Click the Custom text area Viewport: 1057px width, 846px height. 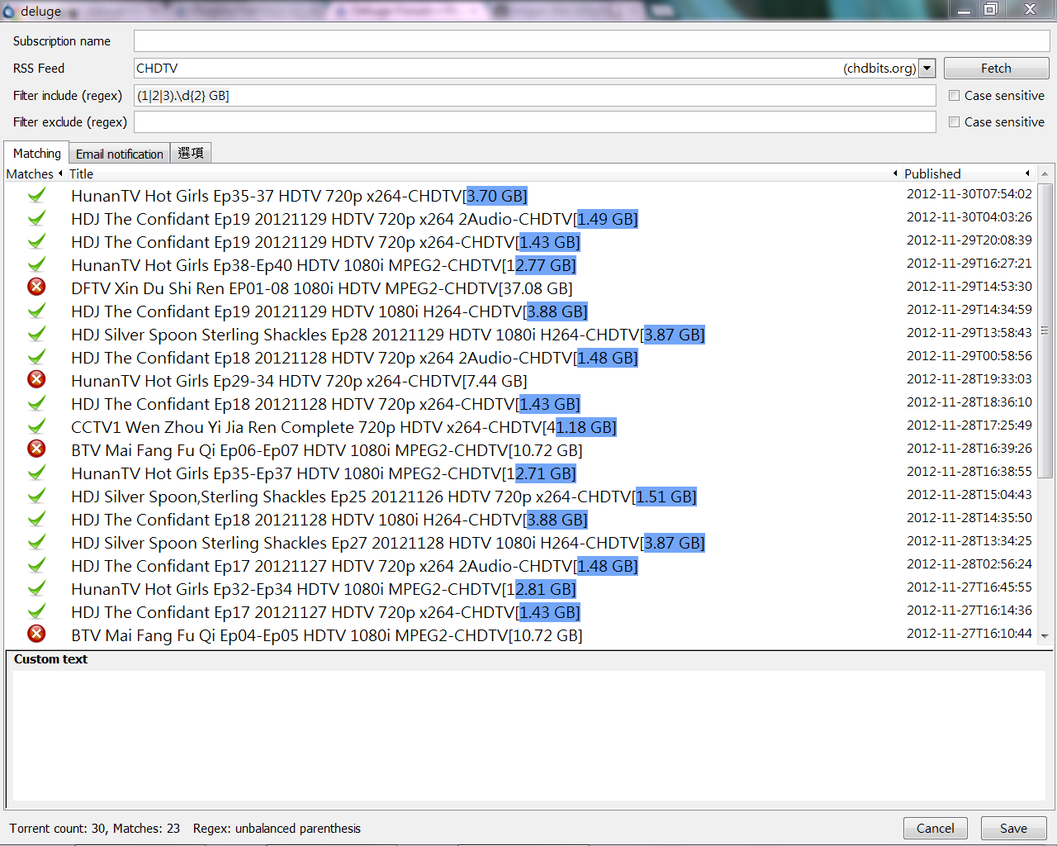click(528, 735)
